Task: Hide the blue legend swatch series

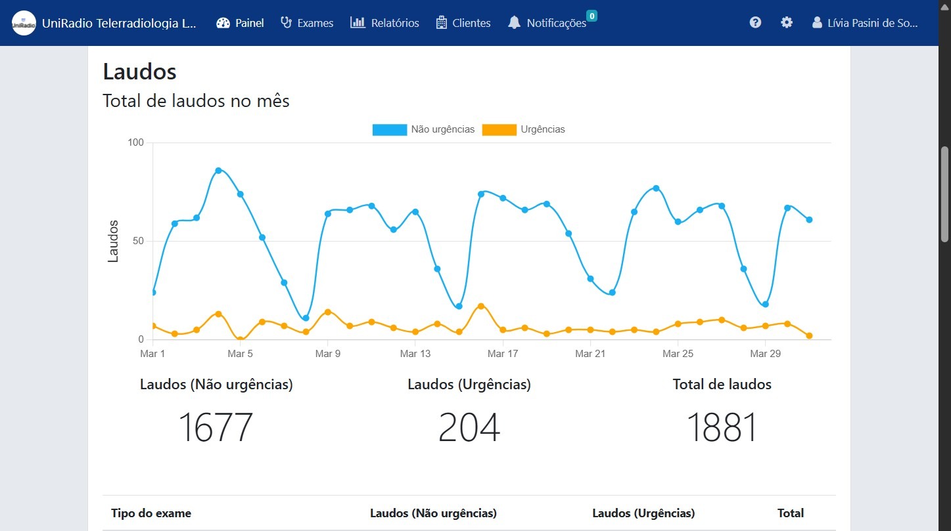Action: point(388,129)
